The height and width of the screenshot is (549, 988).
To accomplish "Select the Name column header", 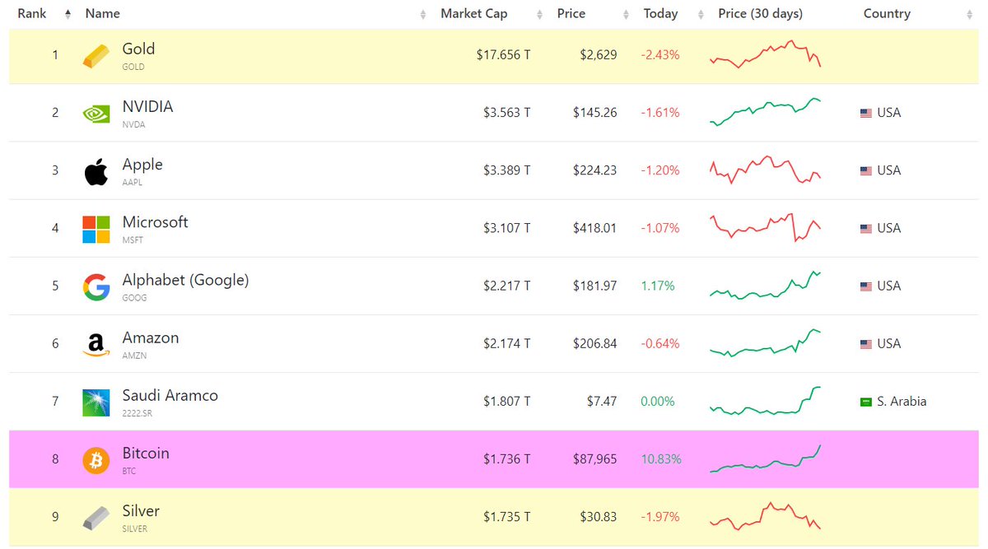I will (x=105, y=13).
